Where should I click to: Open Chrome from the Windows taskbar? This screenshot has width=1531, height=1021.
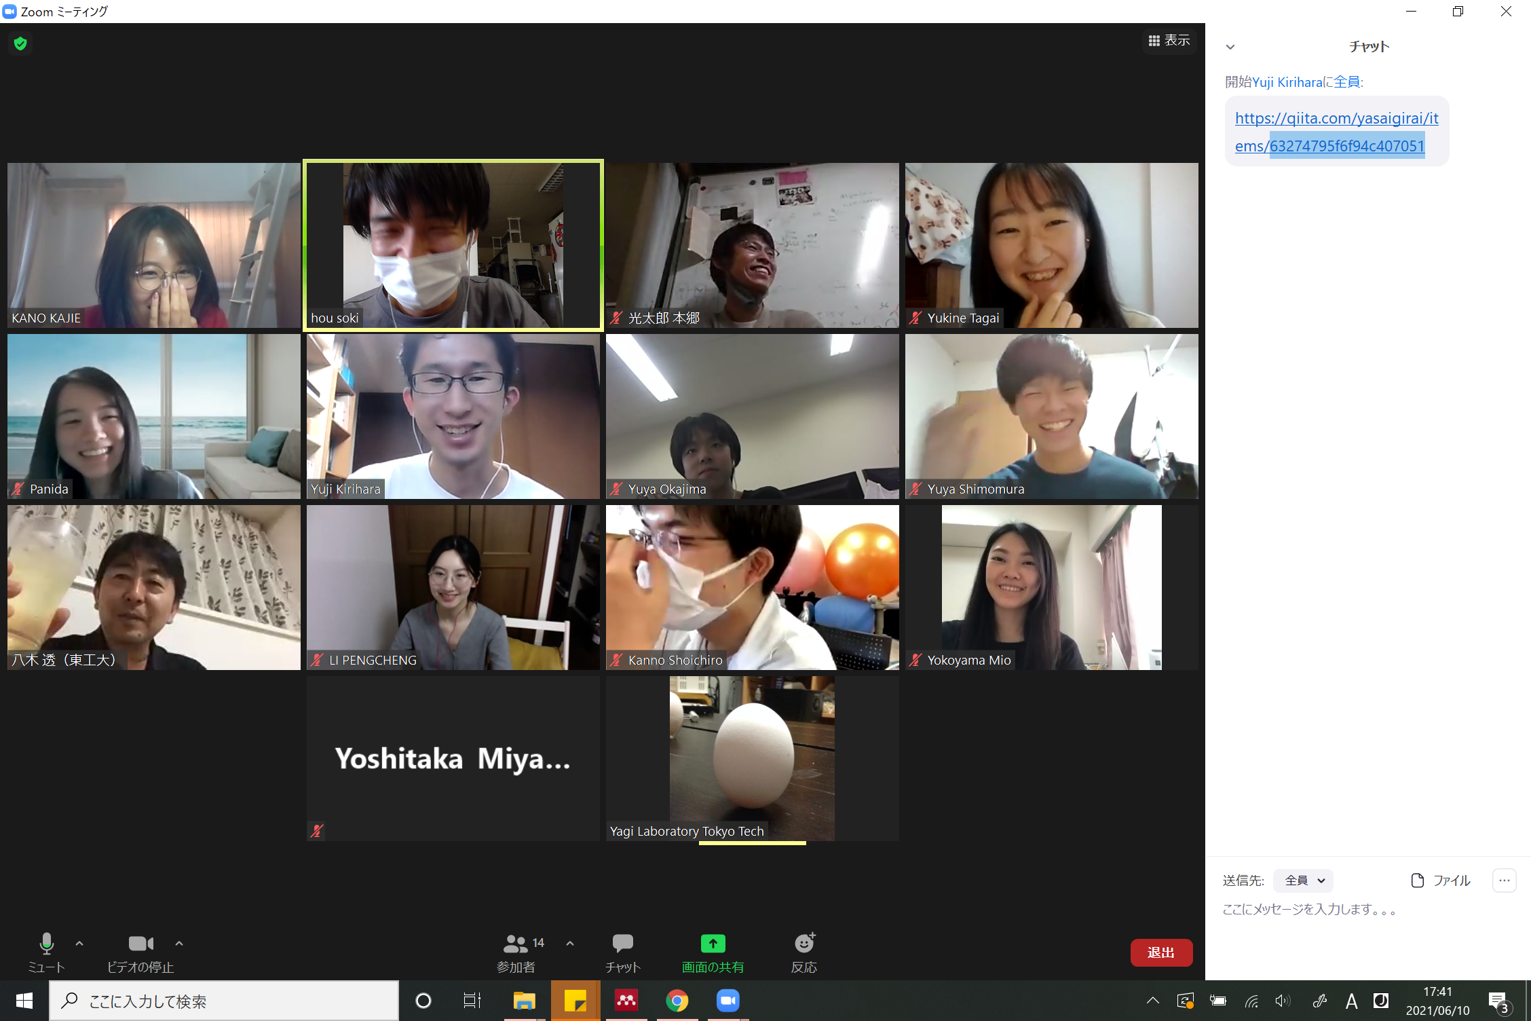point(677,1001)
